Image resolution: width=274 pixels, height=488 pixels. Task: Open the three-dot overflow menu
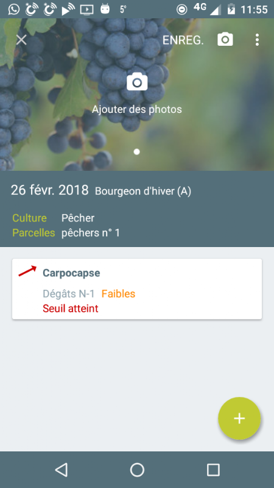(257, 40)
